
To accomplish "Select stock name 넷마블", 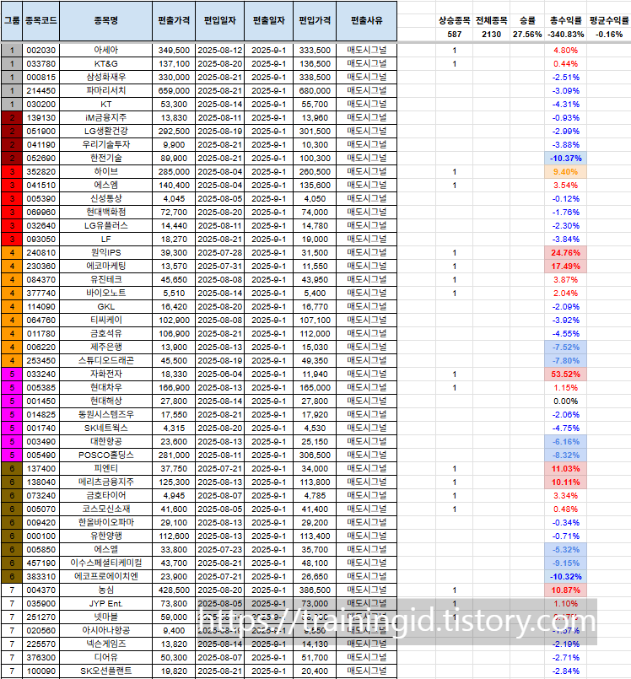I will click(x=105, y=617).
